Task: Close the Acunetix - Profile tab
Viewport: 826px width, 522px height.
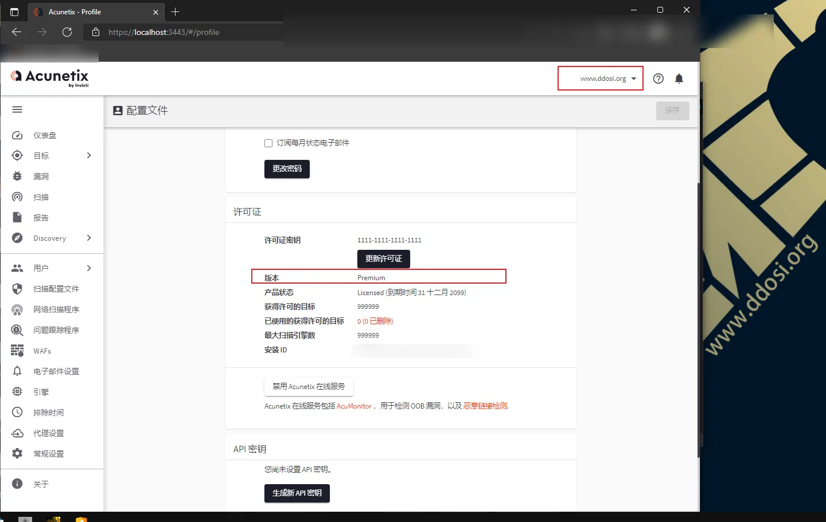Action: (155, 12)
